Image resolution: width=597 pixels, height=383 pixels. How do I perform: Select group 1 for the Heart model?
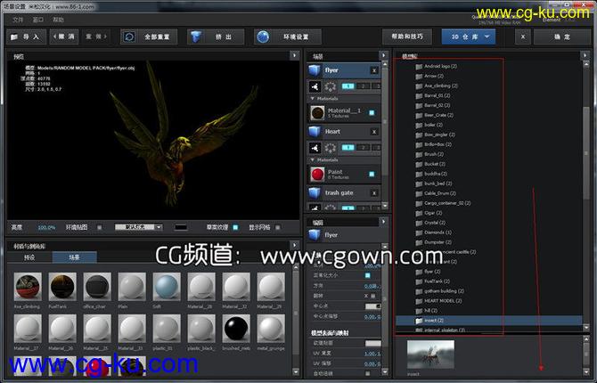click(348, 148)
